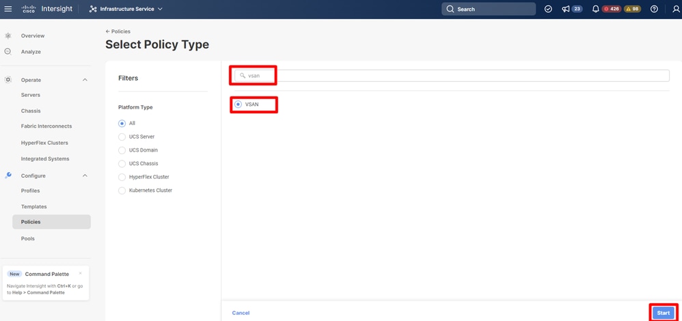Collapse the Operate section
Viewport: 682px width, 321px height.
[x=85, y=80]
